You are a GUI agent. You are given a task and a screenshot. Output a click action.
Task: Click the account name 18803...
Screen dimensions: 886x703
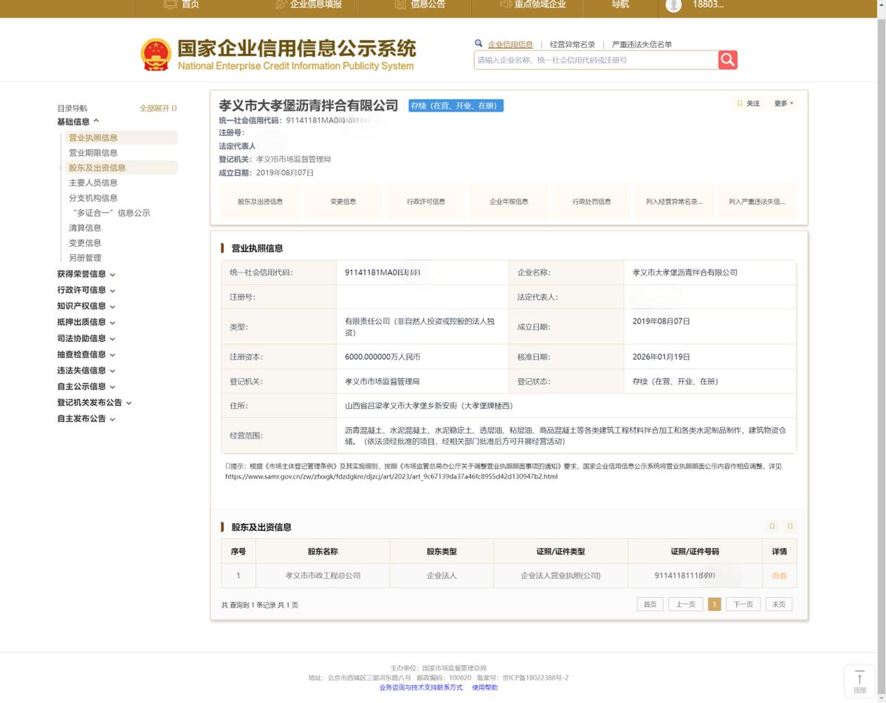[x=708, y=4]
